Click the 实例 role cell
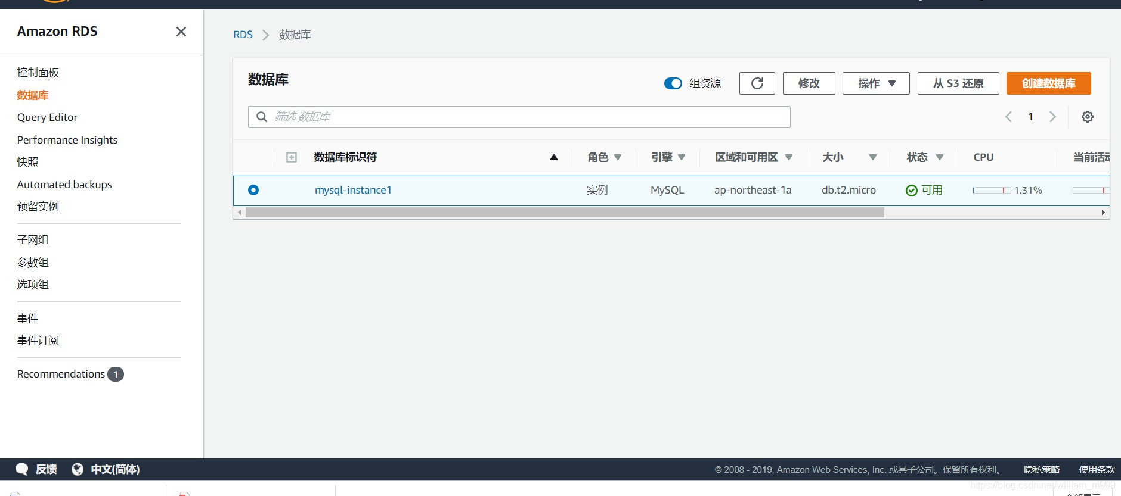 pyautogui.click(x=597, y=190)
